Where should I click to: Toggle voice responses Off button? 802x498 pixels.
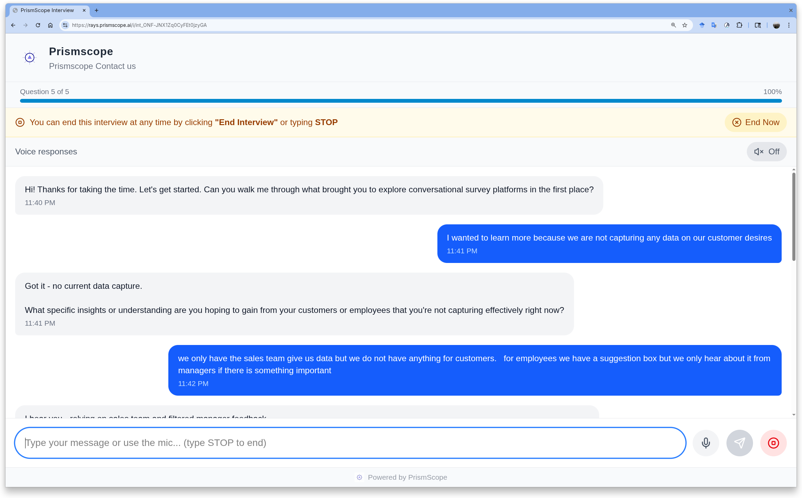(x=766, y=152)
